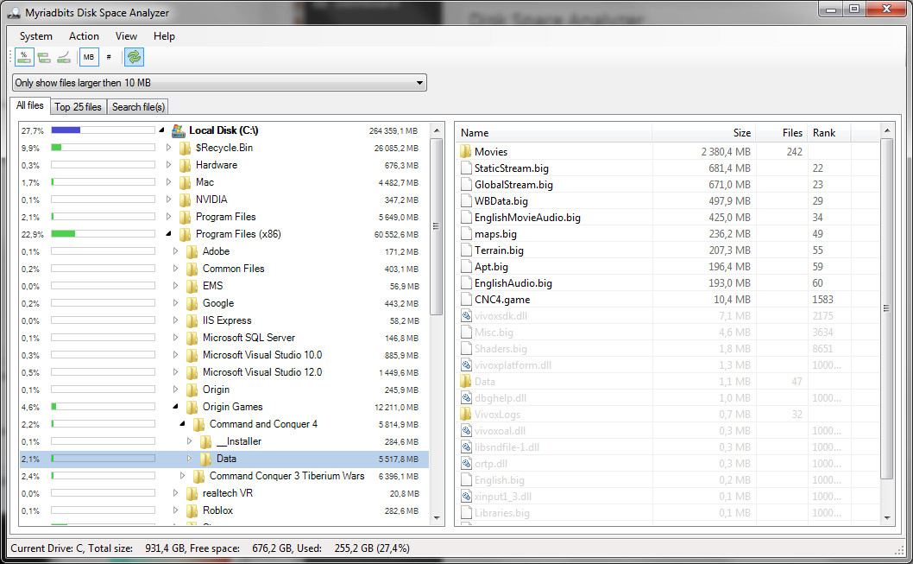Image resolution: width=913 pixels, height=564 pixels.
Task: Select the Microsoft Visual Studio 12.0 folder
Action: pyautogui.click(x=262, y=372)
